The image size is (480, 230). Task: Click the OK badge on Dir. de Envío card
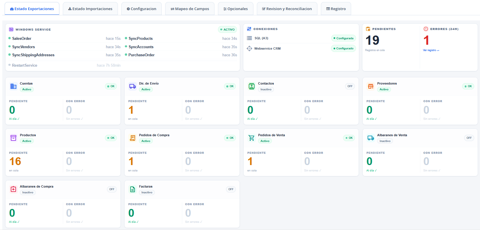[230, 86]
